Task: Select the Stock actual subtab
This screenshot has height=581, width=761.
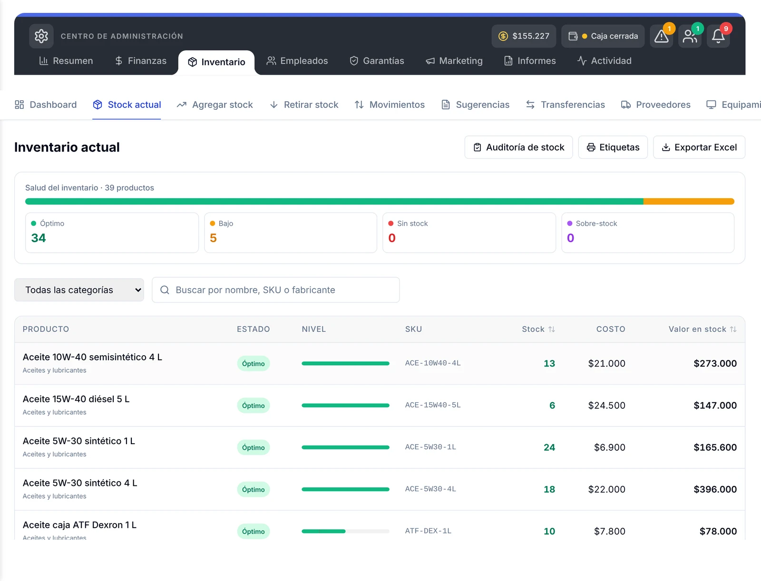Action: [127, 105]
